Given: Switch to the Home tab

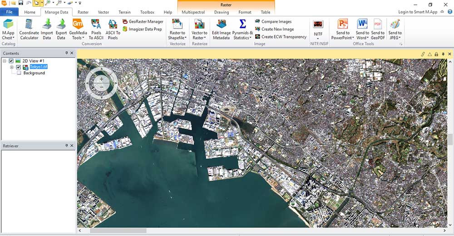Looking at the screenshot, I should (x=30, y=12).
